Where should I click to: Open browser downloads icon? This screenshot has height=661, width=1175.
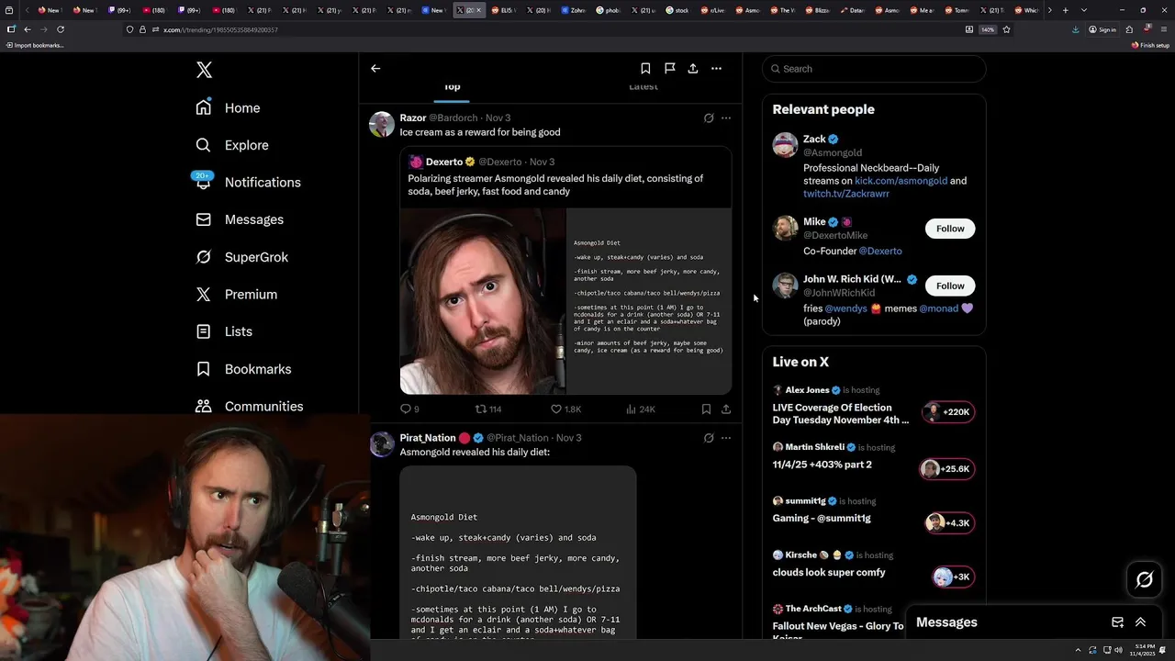pos(1075,29)
